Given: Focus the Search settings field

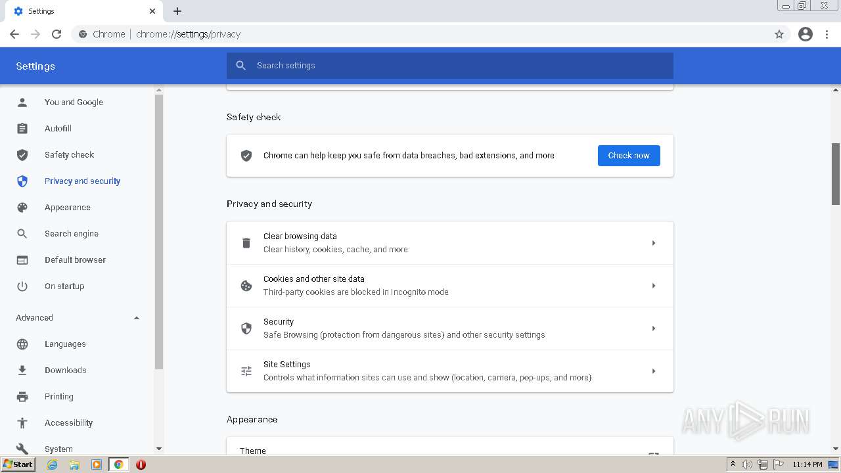Looking at the screenshot, I should pos(450,66).
